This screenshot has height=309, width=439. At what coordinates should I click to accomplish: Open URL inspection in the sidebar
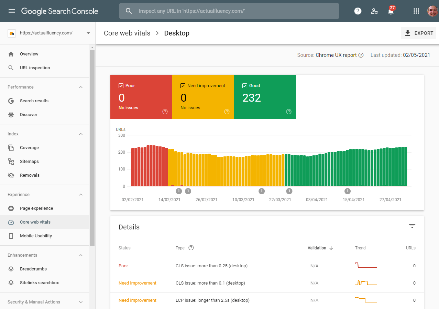[x=45, y=68]
